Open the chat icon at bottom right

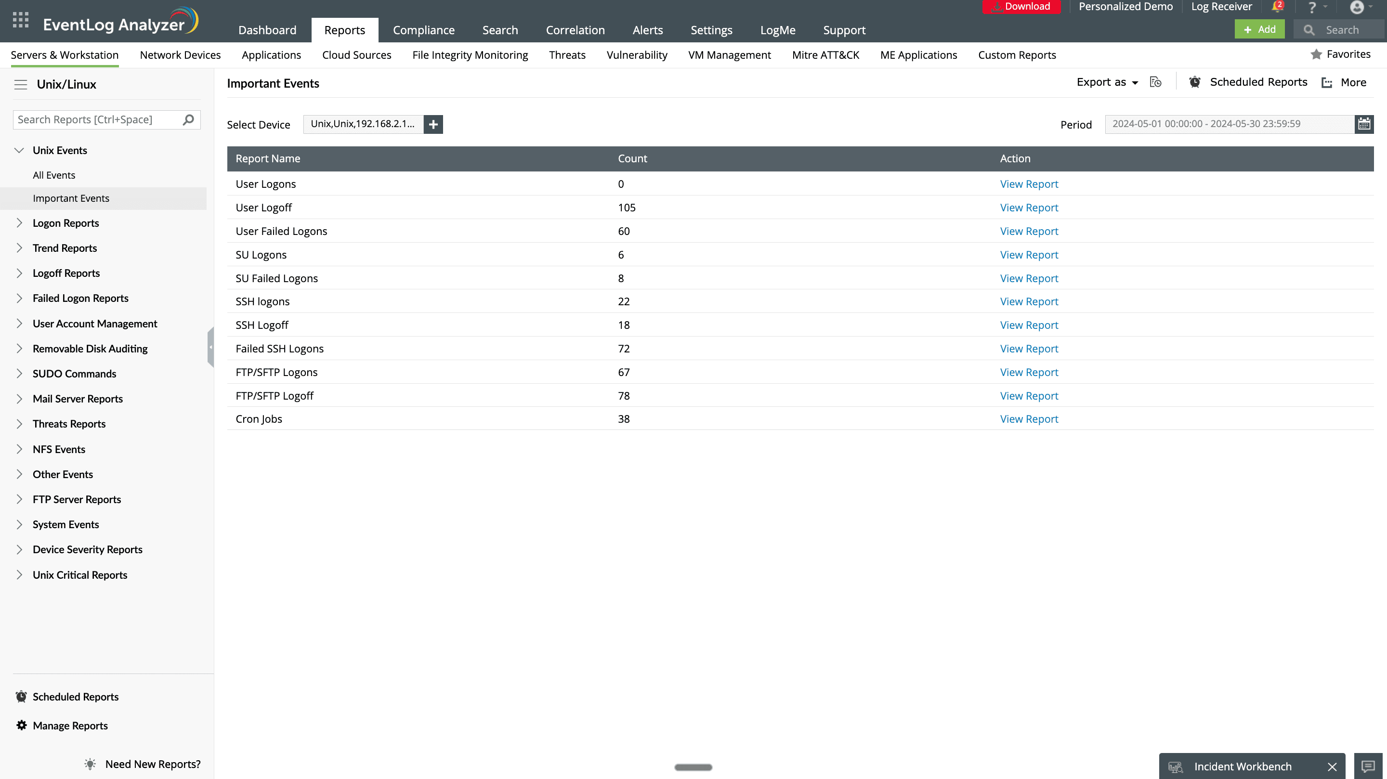click(1368, 766)
